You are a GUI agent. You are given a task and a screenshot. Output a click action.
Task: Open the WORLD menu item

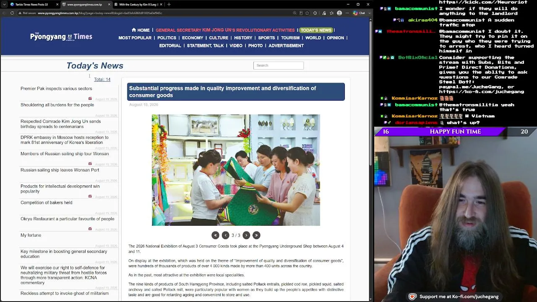tap(313, 38)
